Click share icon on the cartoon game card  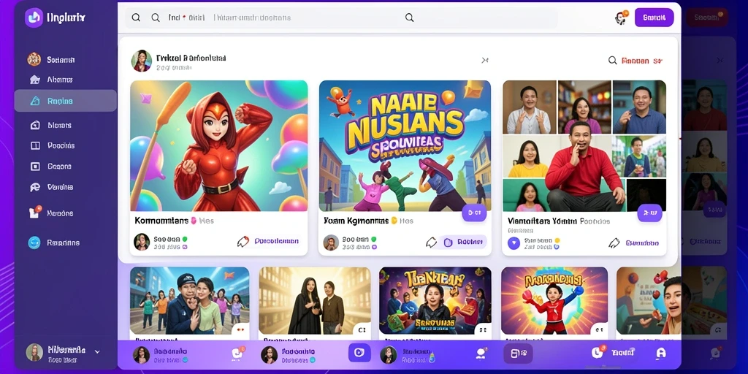pos(431,243)
